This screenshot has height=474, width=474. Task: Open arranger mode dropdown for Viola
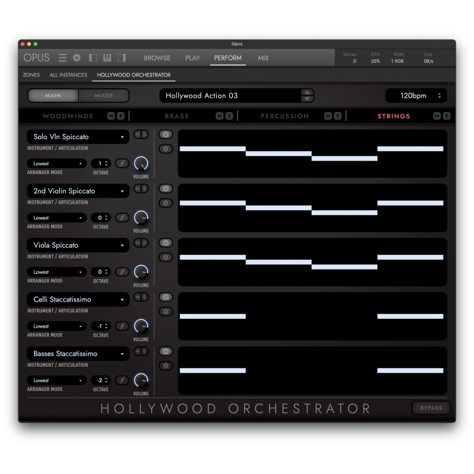click(57, 272)
